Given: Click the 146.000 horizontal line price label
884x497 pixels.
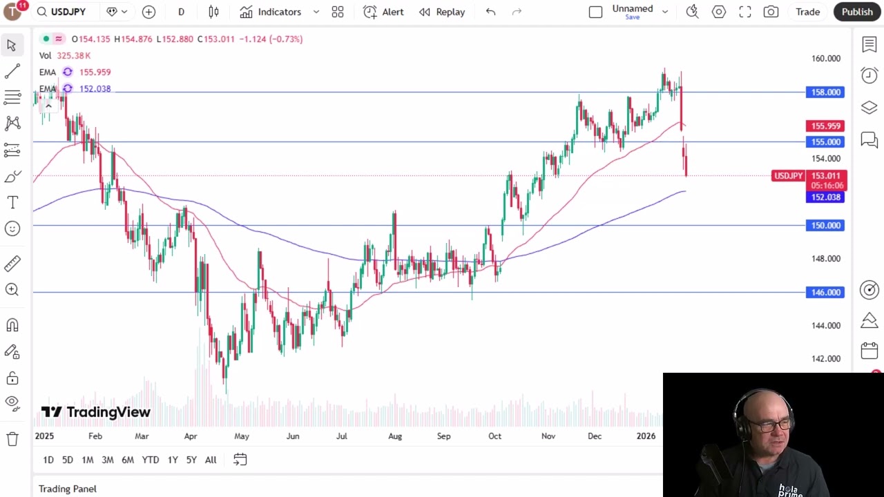Looking at the screenshot, I should [x=825, y=292].
